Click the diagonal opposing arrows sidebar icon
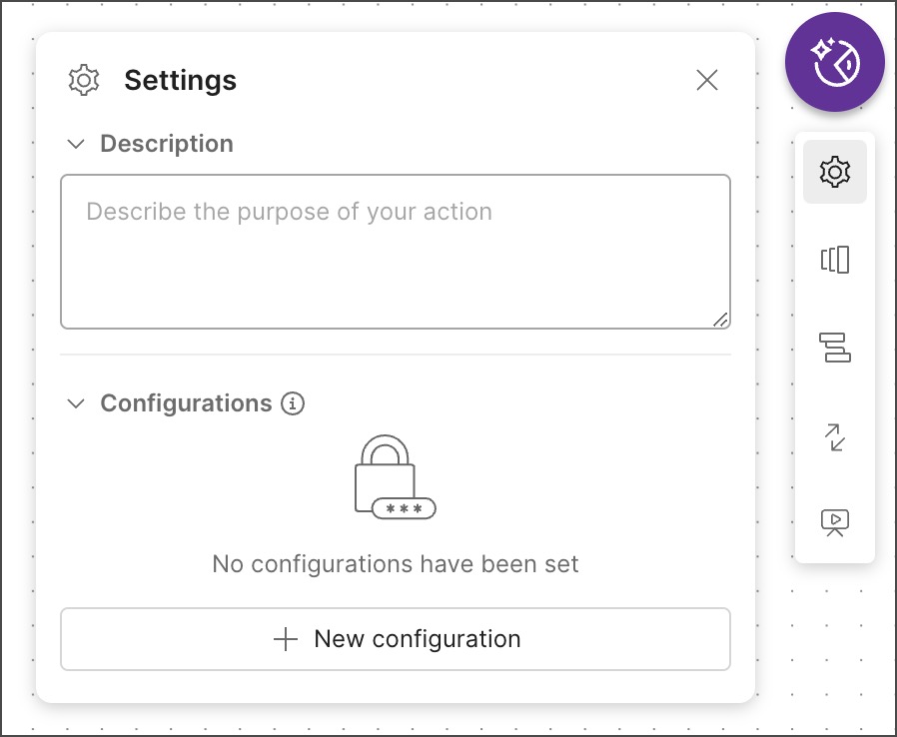 (x=834, y=436)
